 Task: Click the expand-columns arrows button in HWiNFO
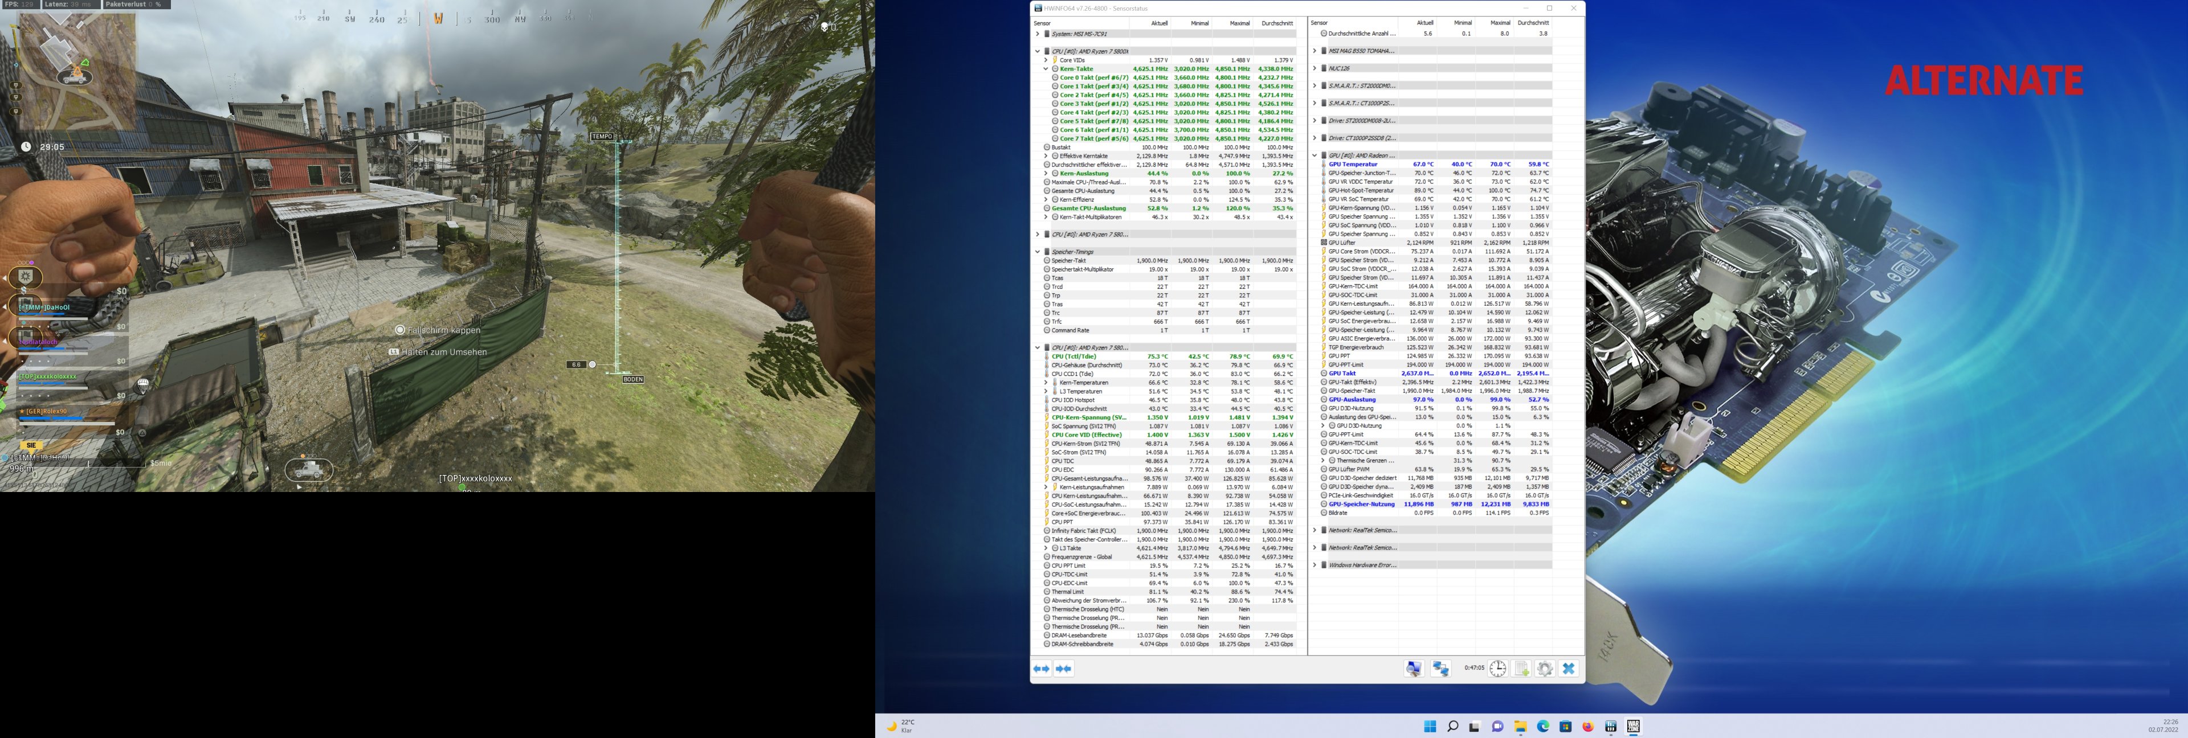click(1042, 669)
